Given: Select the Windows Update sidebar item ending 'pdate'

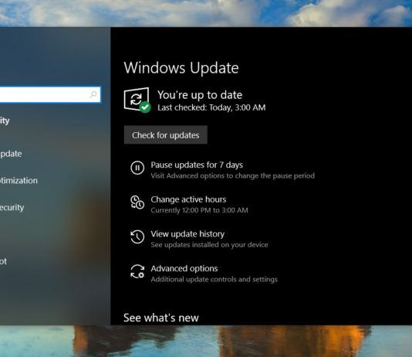Looking at the screenshot, I should pyautogui.click(x=11, y=154).
